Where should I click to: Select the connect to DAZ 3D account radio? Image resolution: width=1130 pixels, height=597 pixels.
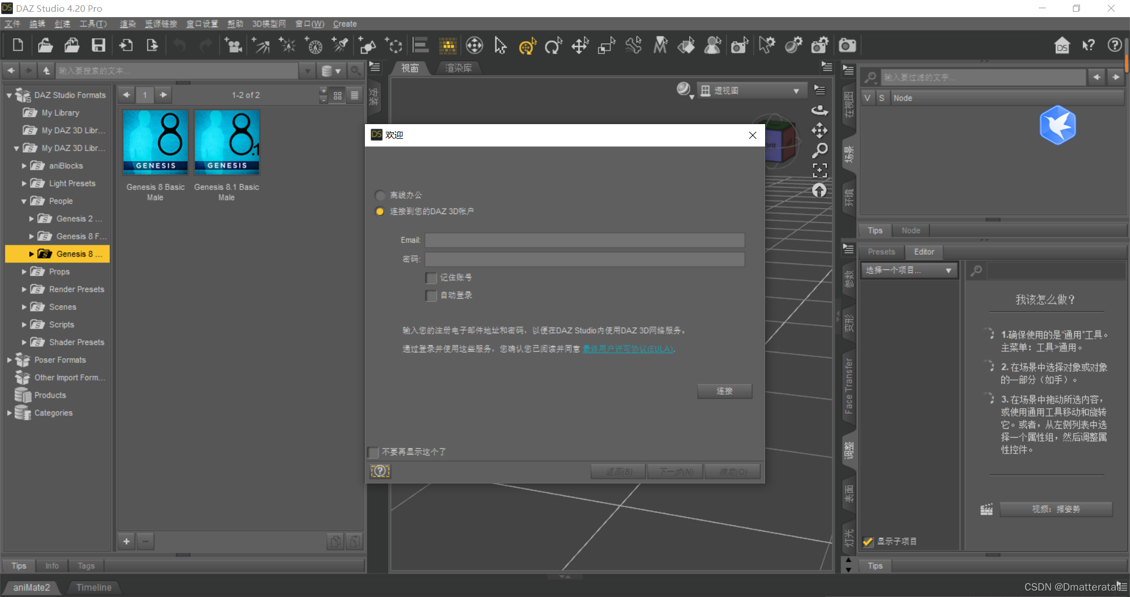click(380, 211)
